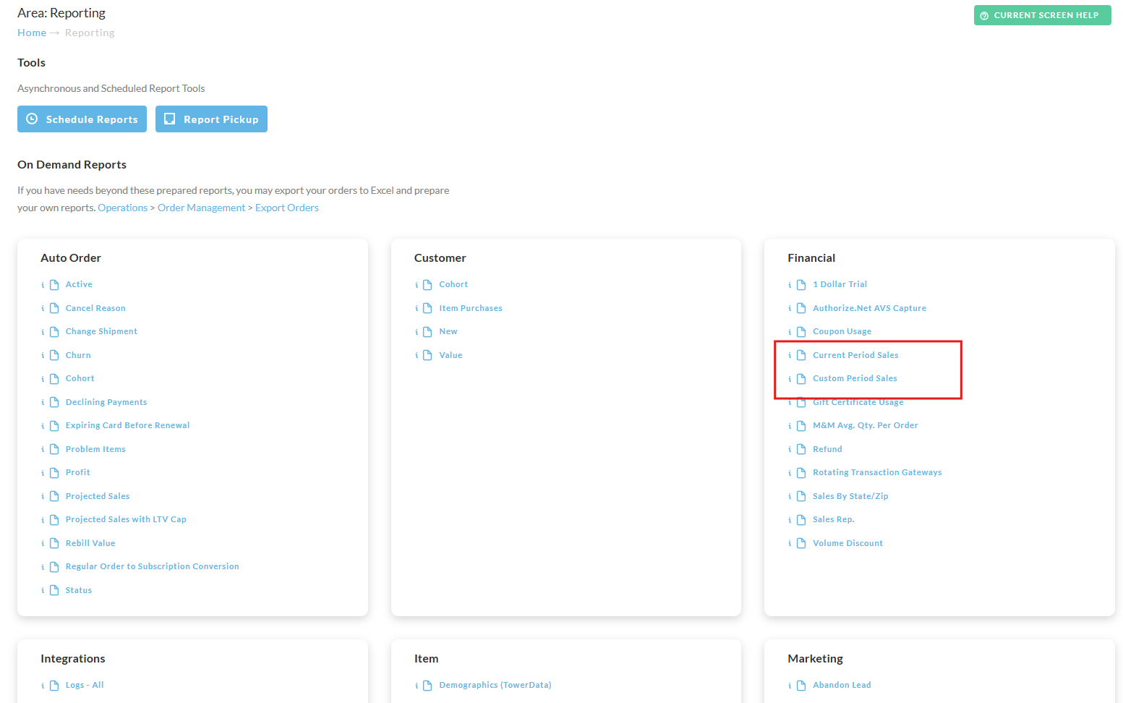Go to Home breadcrumb link
Viewport: 1123px width, 703px height.
pos(32,33)
